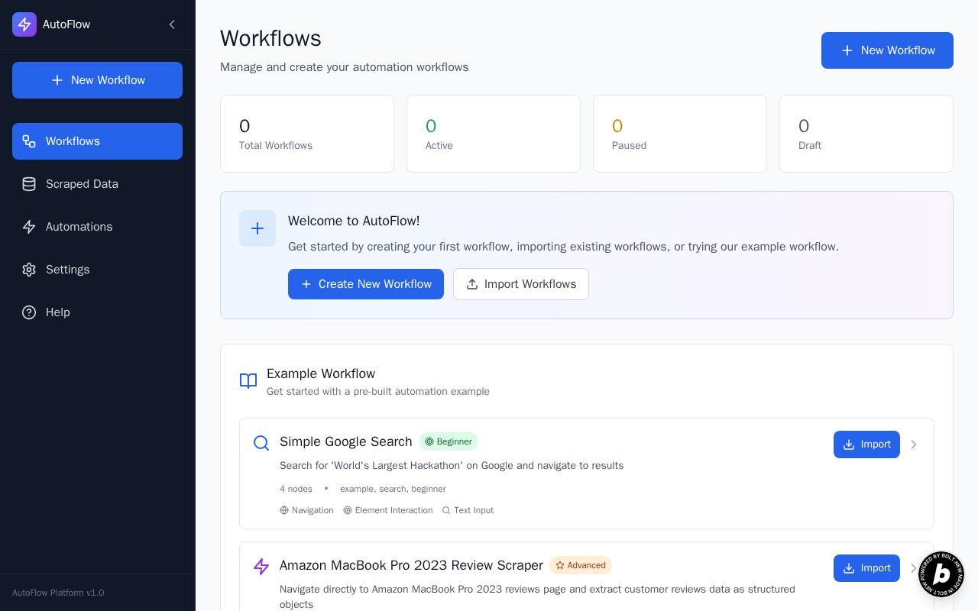Collapse the sidebar with the chevron
The height and width of the screenshot is (611, 978).
click(x=172, y=24)
